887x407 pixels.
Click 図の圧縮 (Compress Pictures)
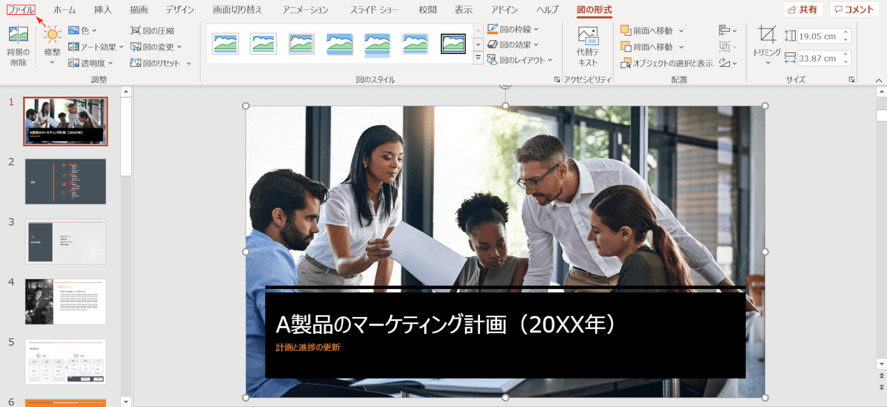[x=152, y=30]
